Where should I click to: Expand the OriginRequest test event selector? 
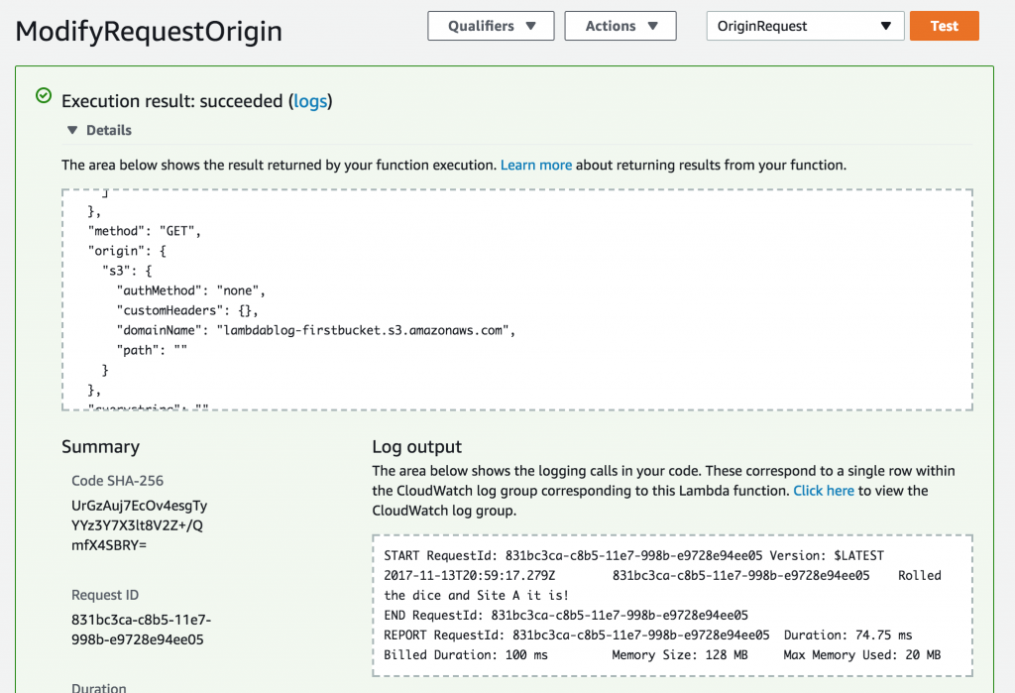[804, 26]
